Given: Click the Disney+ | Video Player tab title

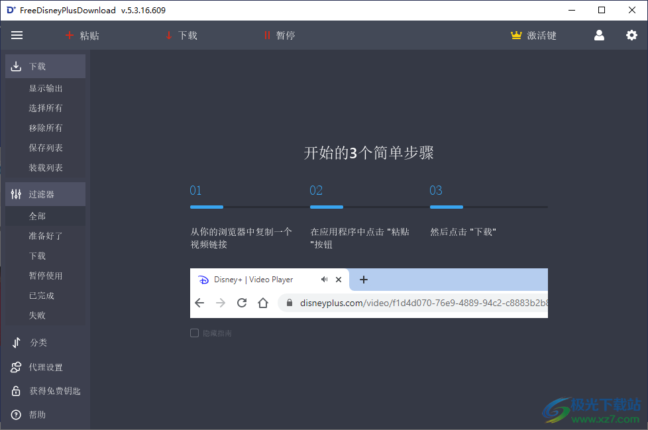Looking at the screenshot, I should coord(253,280).
